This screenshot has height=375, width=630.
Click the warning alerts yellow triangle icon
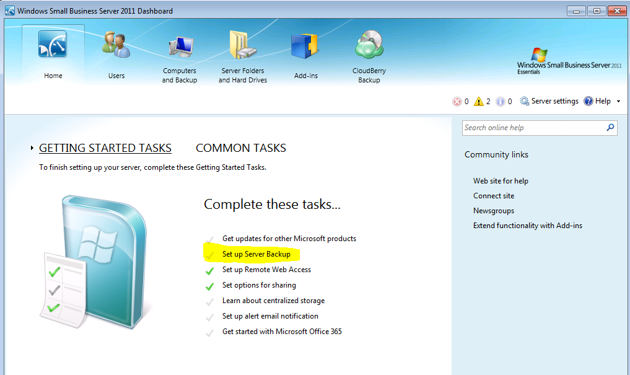(478, 101)
